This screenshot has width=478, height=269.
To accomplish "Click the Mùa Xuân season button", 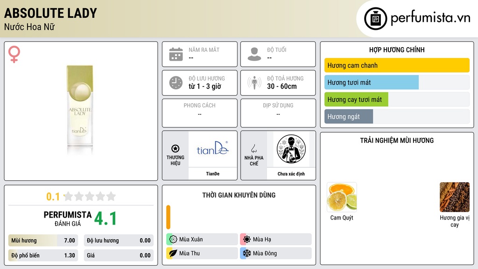I will pyautogui.click(x=202, y=240).
